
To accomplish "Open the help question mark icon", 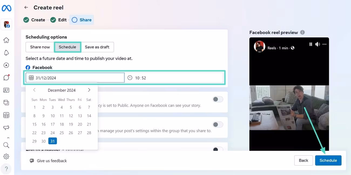I will (6, 169).
